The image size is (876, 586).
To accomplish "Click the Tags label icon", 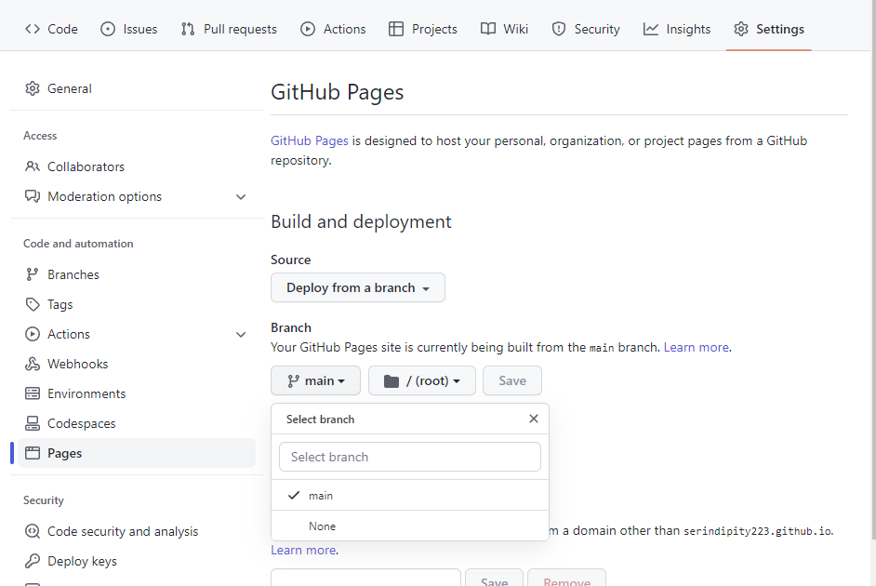I will point(33,304).
